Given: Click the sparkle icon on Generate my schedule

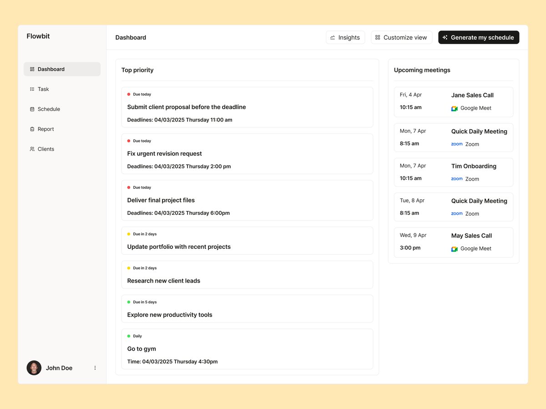Looking at the screenshot, I should [x=445, y=38].
